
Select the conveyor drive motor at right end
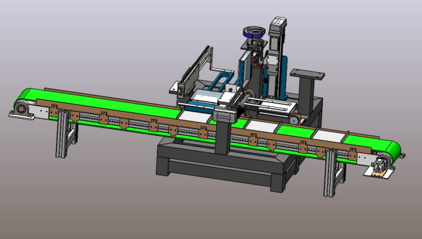[x=380, y=166]
